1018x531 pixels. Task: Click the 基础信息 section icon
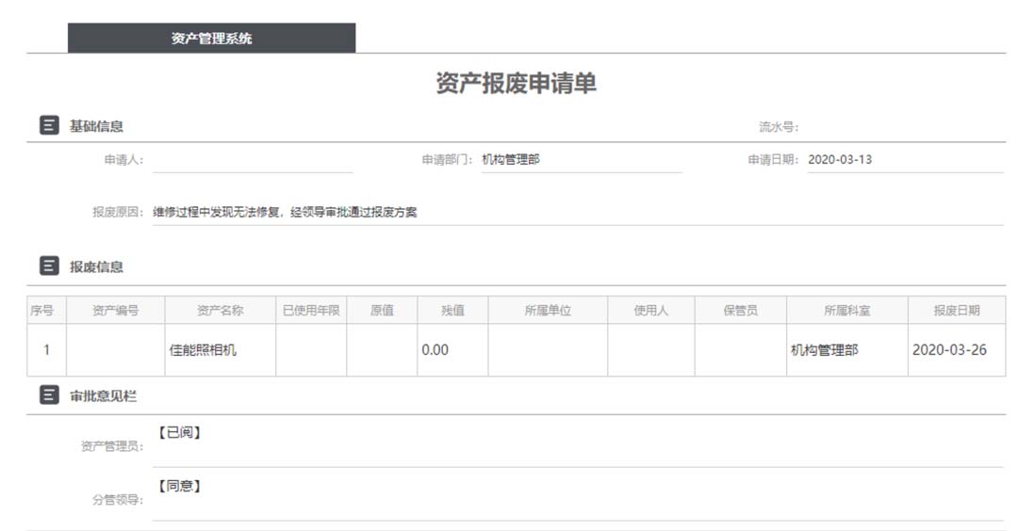pyautogui.click(x=49, y=125)
